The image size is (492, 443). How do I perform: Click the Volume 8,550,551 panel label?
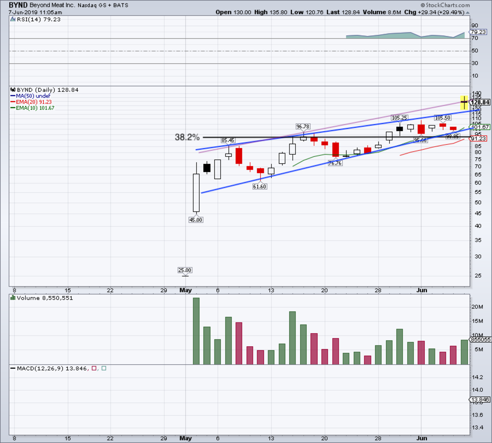click(45, 298)
